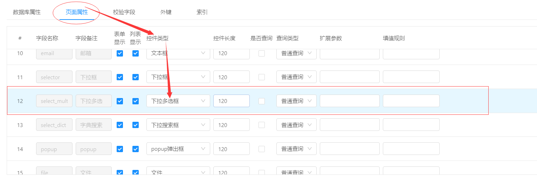This screenshot has height=179, width=537.
Task: Toggle 表单显示 for the select_mult row
Action: point(120,101)
